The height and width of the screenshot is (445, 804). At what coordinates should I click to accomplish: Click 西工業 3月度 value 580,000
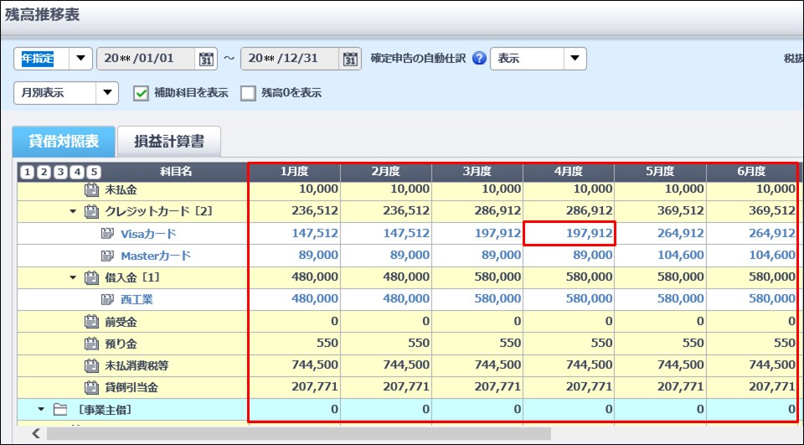point(497,298)
